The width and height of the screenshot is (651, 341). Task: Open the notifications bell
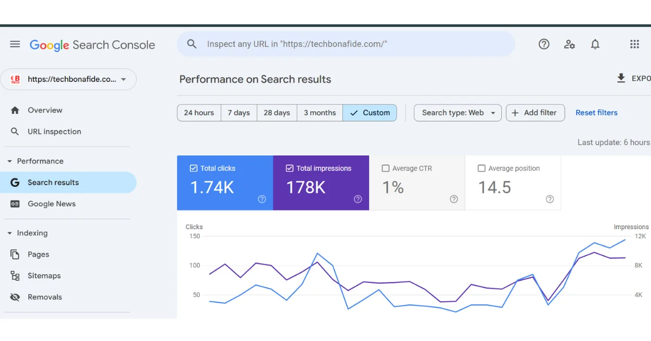(595, 45)
